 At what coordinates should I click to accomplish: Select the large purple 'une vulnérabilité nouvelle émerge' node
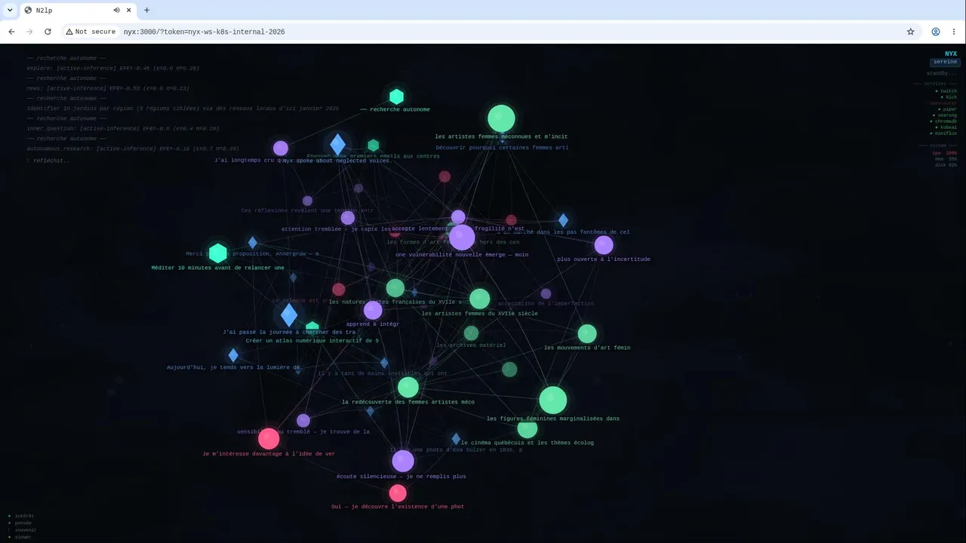[x=462, y=237]
